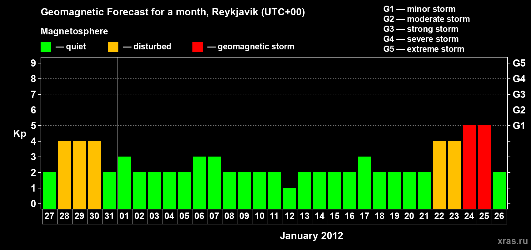Click the G5 label on right axis

[519, 63]
